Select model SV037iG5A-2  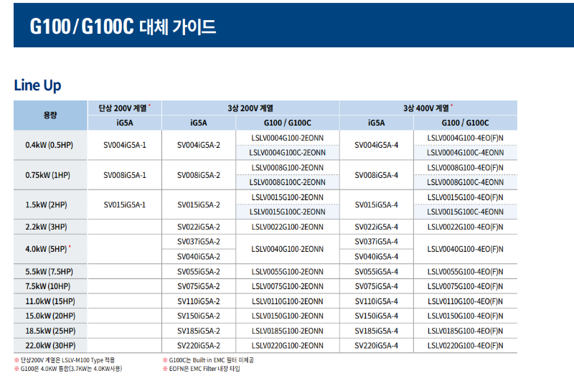click(x=199, y=242)
